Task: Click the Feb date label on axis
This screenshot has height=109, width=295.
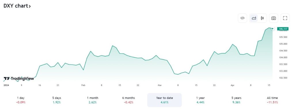Action: [83, 85]
